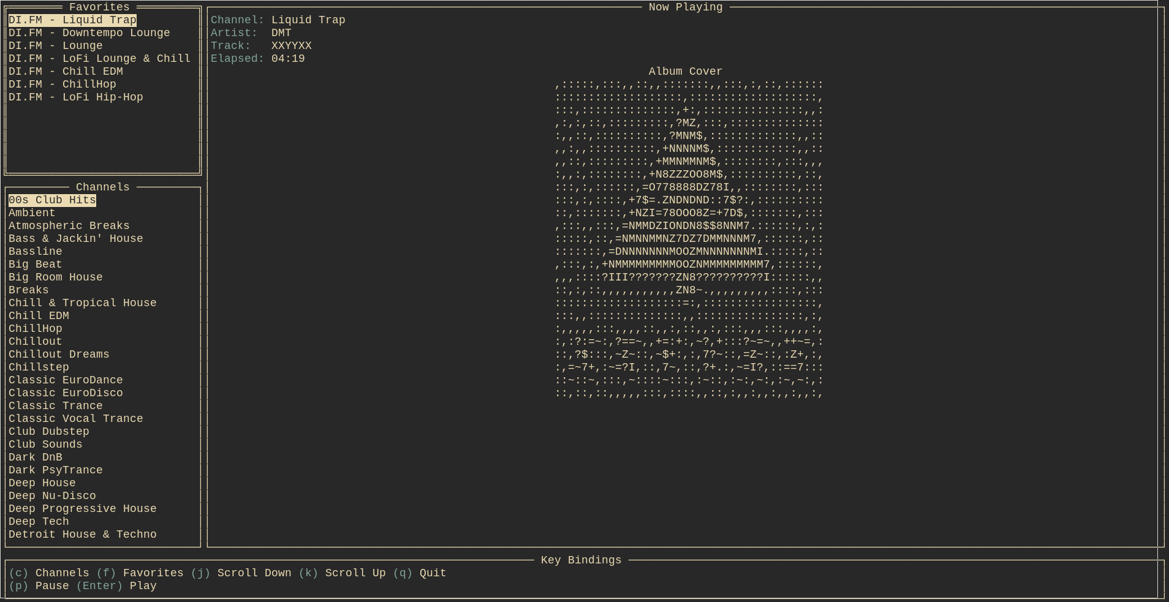Select the Dark DnB channel
This screenshot has width=1169, height=602.
point(36,457)
